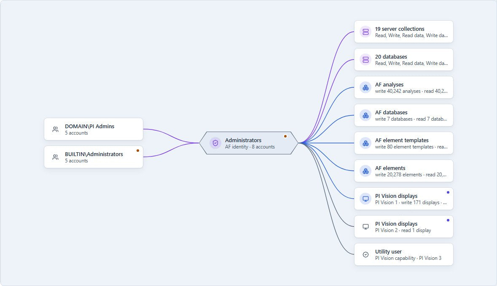This screenshot has height=286, width=497.
Task: Click the group icon on BUILTIN\Administrators node
Action: pos(56,157)
